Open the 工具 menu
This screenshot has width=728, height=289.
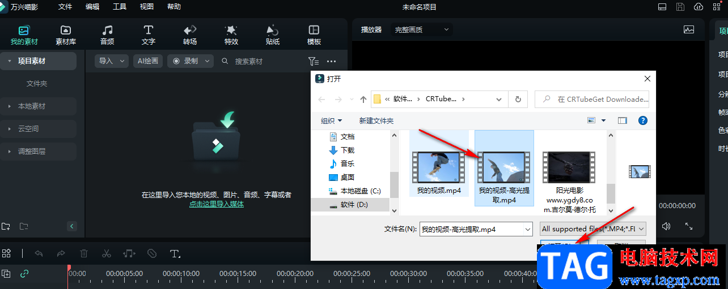(120, 7)
